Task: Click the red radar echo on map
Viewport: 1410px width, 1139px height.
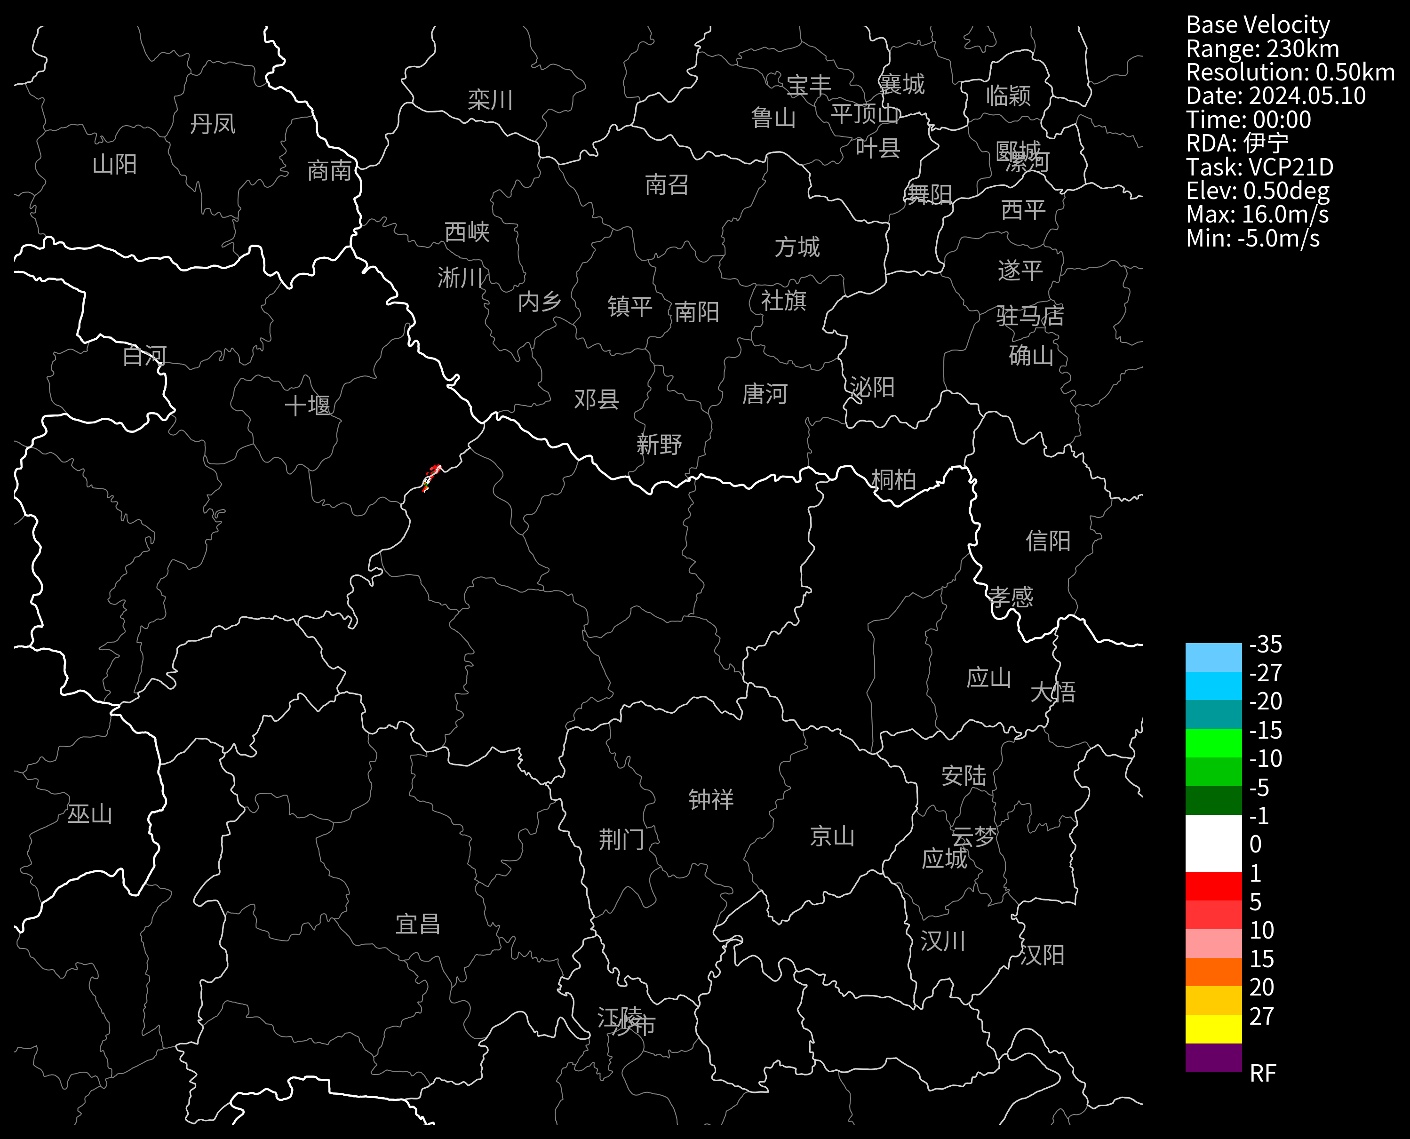Action: coord(431,478)
